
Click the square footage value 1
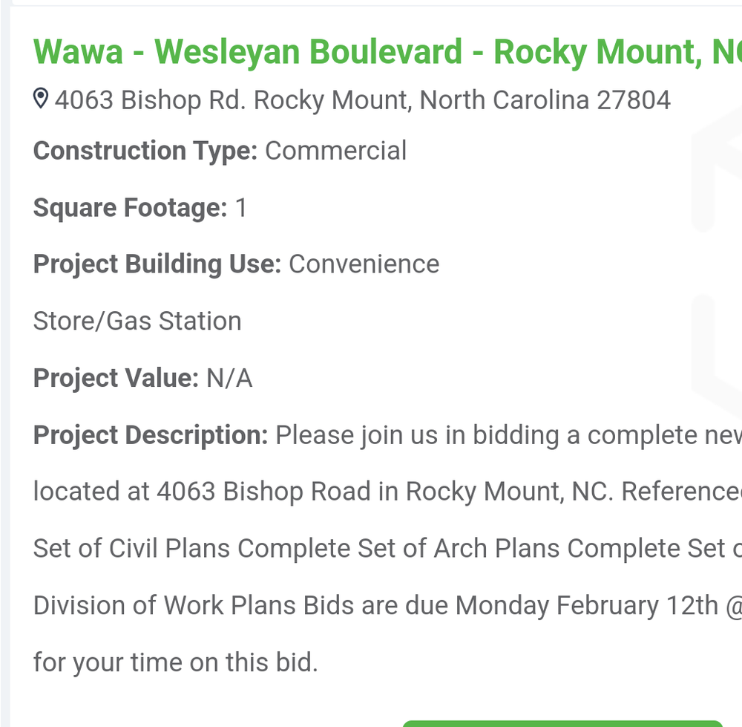pyautogui.click(x=241, y=208)
